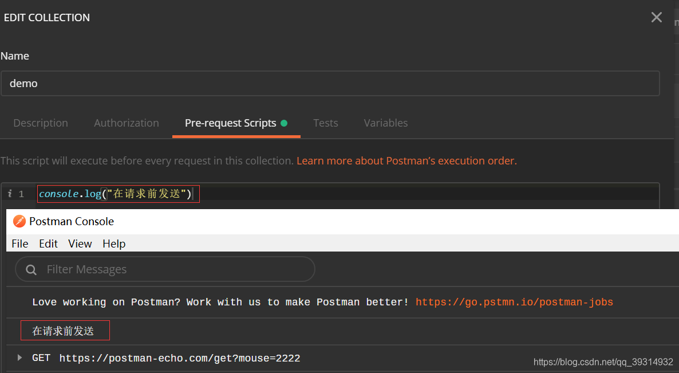The image size is (679, 373).
Task: Open the Authorization tab
Action: (127, 123)
